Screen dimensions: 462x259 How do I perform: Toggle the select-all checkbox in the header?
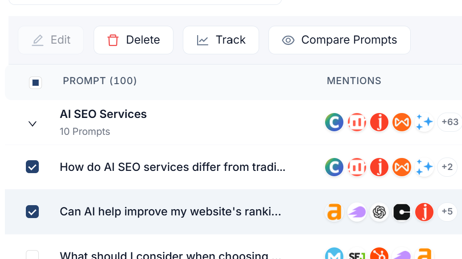click(35, 83)
